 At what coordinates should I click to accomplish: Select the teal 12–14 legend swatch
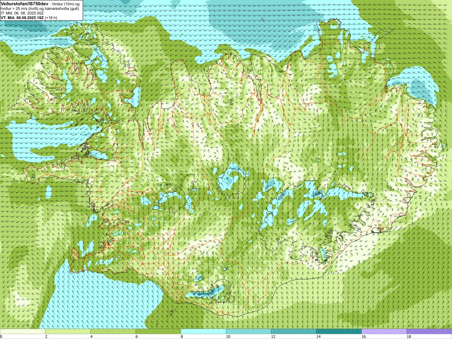(294, 332)
